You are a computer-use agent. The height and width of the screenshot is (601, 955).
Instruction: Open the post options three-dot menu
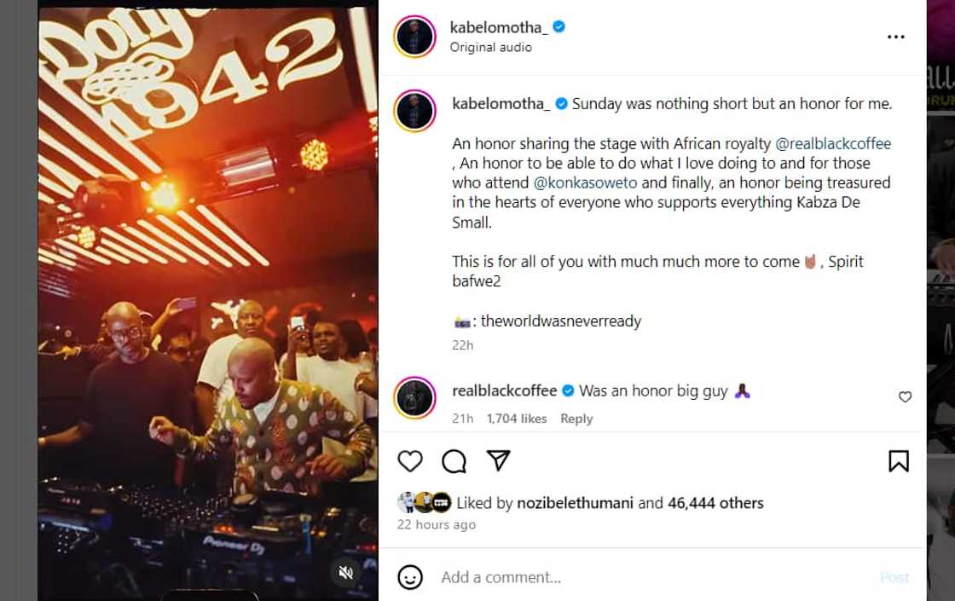click(895, 36)
